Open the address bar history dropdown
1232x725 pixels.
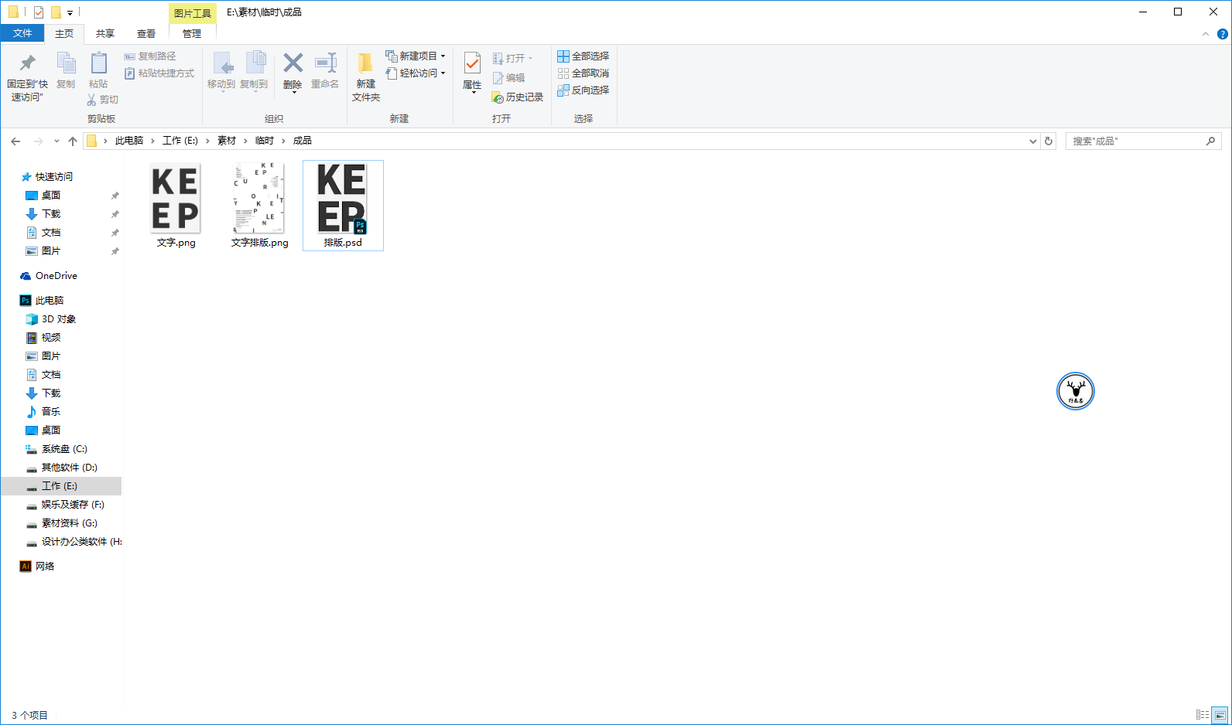[1033, 141]
